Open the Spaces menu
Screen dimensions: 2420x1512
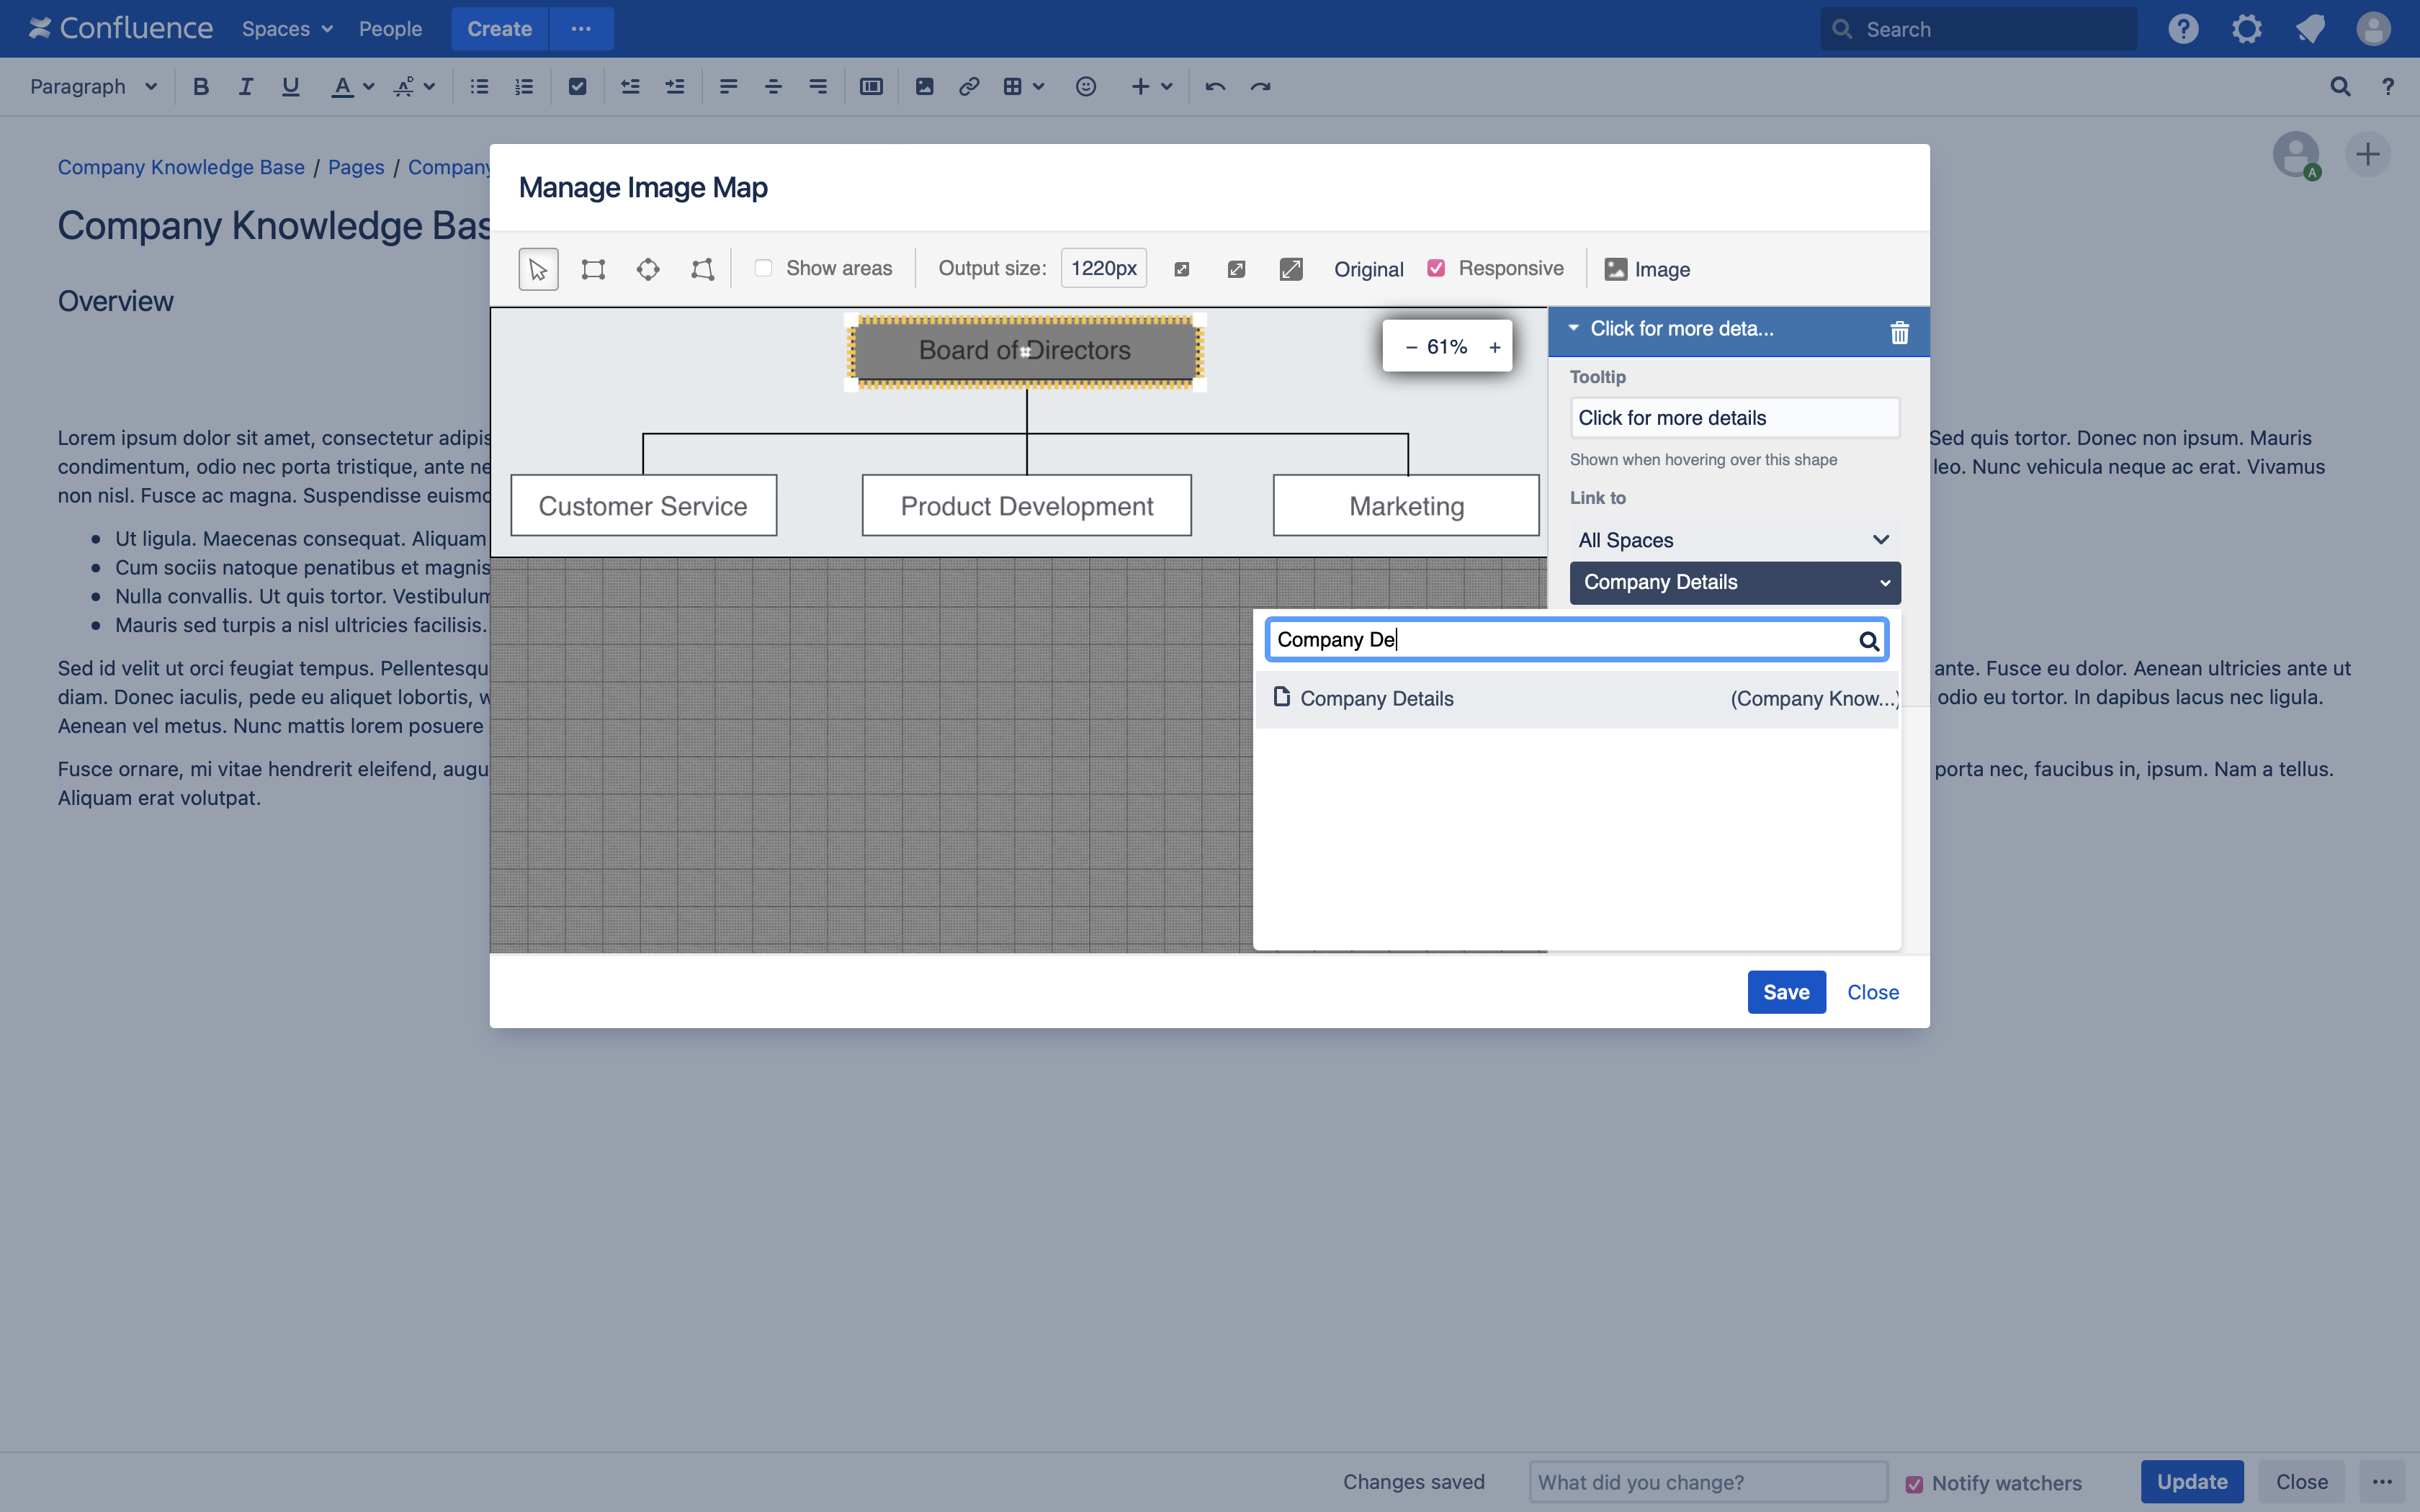pos(287,29)
